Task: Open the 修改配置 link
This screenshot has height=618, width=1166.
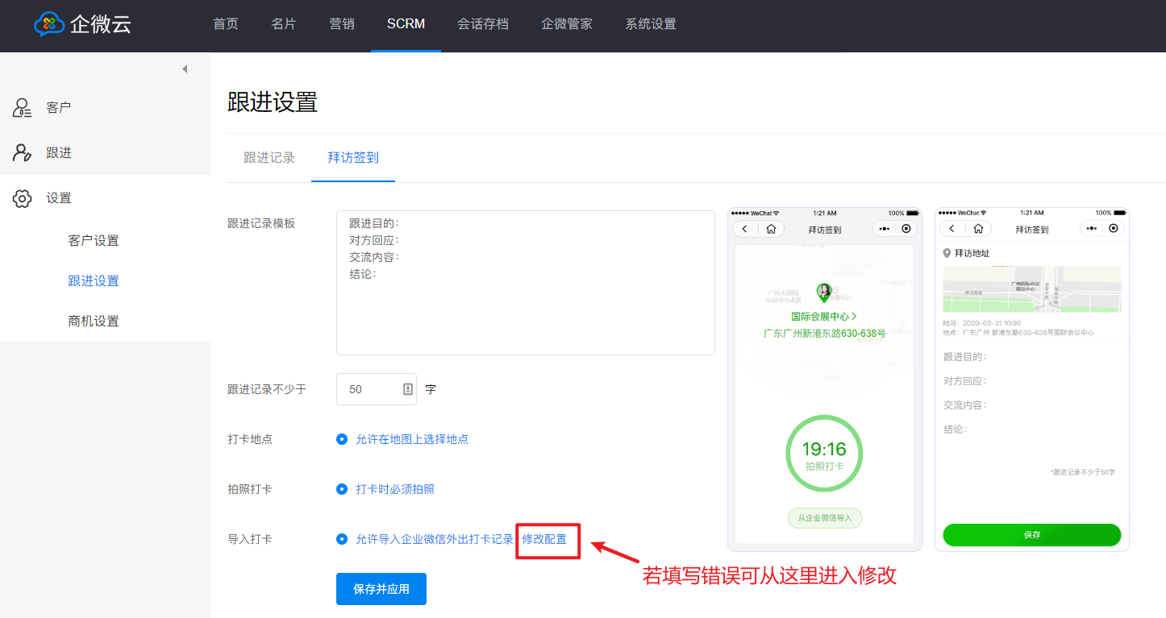Action: (x=544, y=539)
